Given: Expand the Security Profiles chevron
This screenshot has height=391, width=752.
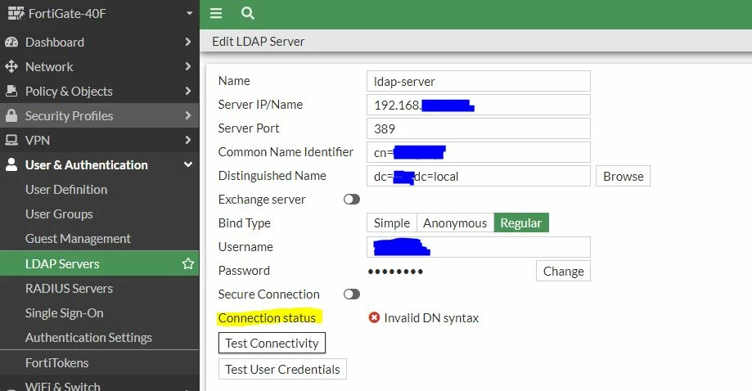Looking at the screenshot, I should (188, 115).
